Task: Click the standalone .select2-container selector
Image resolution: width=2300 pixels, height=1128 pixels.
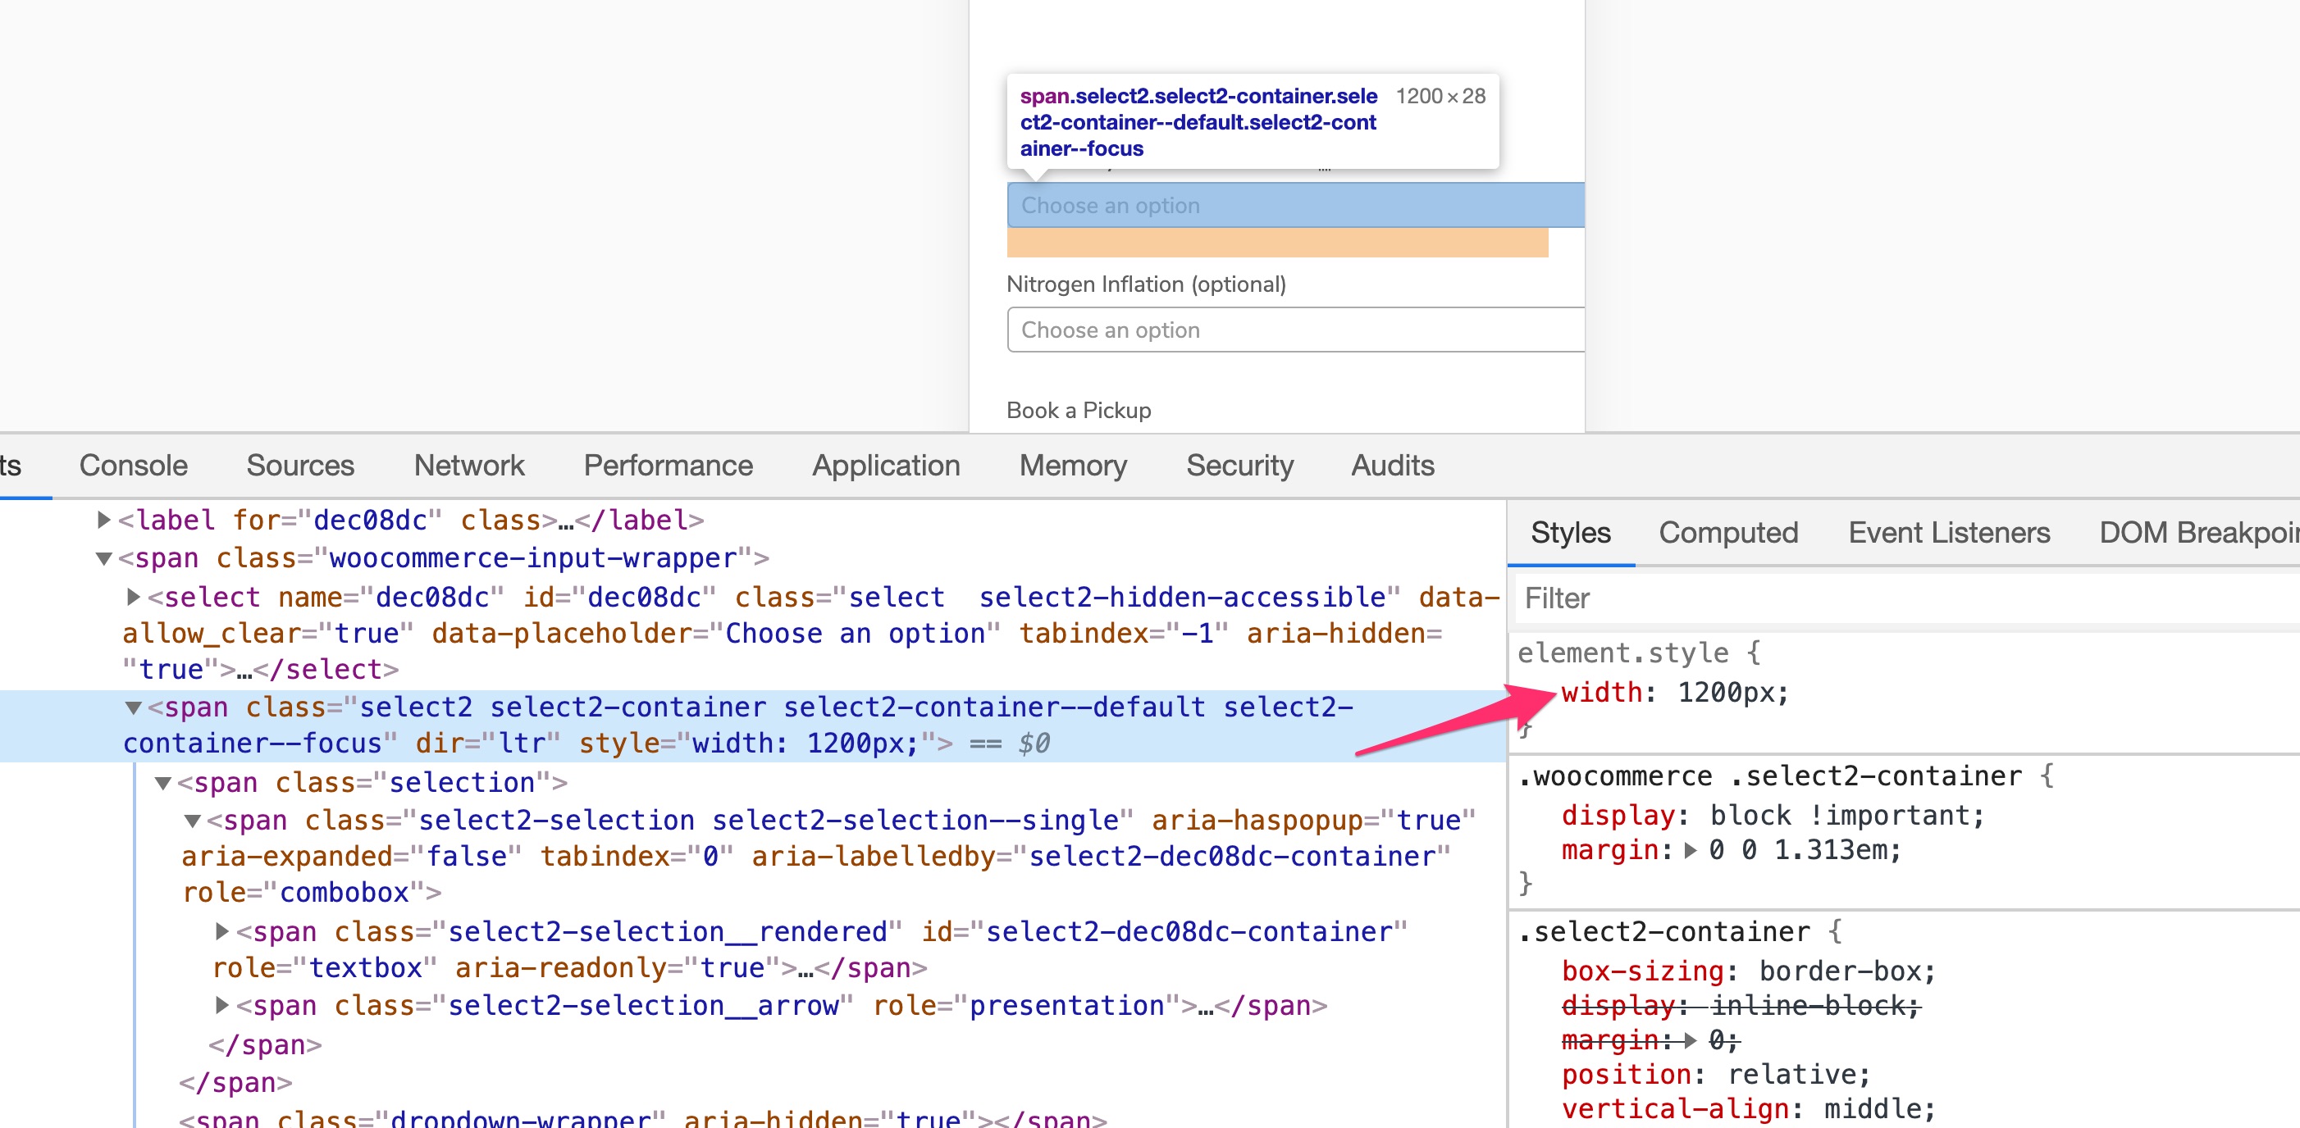Action: (x=1663, y=930)
